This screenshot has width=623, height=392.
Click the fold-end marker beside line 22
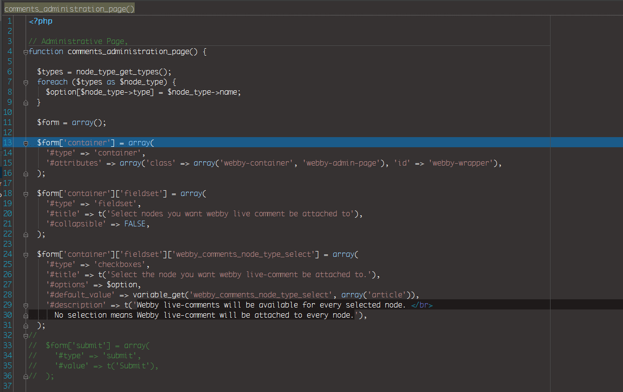coord(25,234)
